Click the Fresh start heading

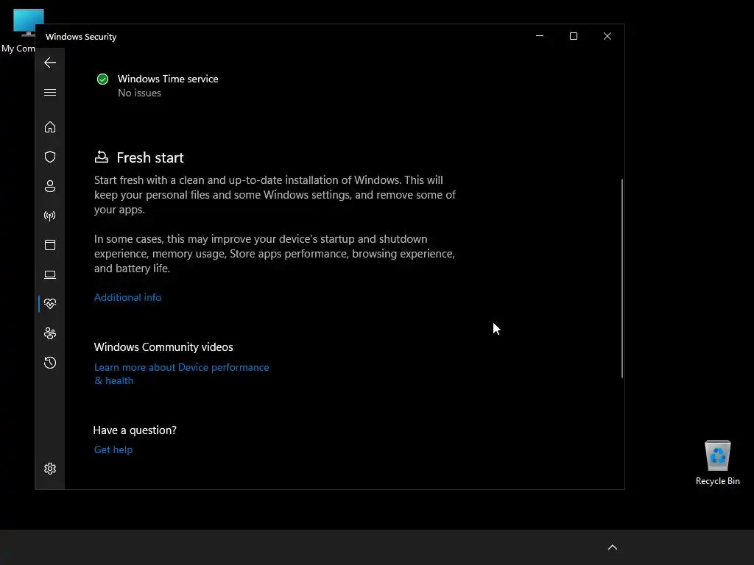[150, 157]
